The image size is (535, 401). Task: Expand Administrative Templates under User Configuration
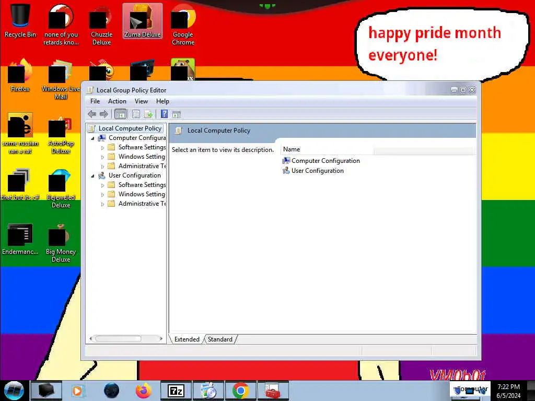coord(102,204)
